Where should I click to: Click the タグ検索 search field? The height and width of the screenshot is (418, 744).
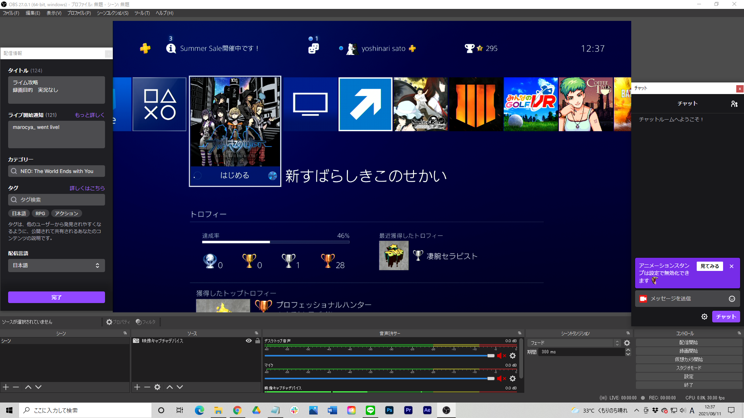57,200
